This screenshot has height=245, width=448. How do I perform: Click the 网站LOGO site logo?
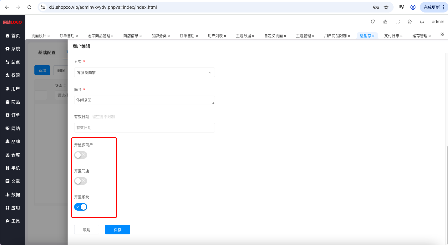point(13,22)
